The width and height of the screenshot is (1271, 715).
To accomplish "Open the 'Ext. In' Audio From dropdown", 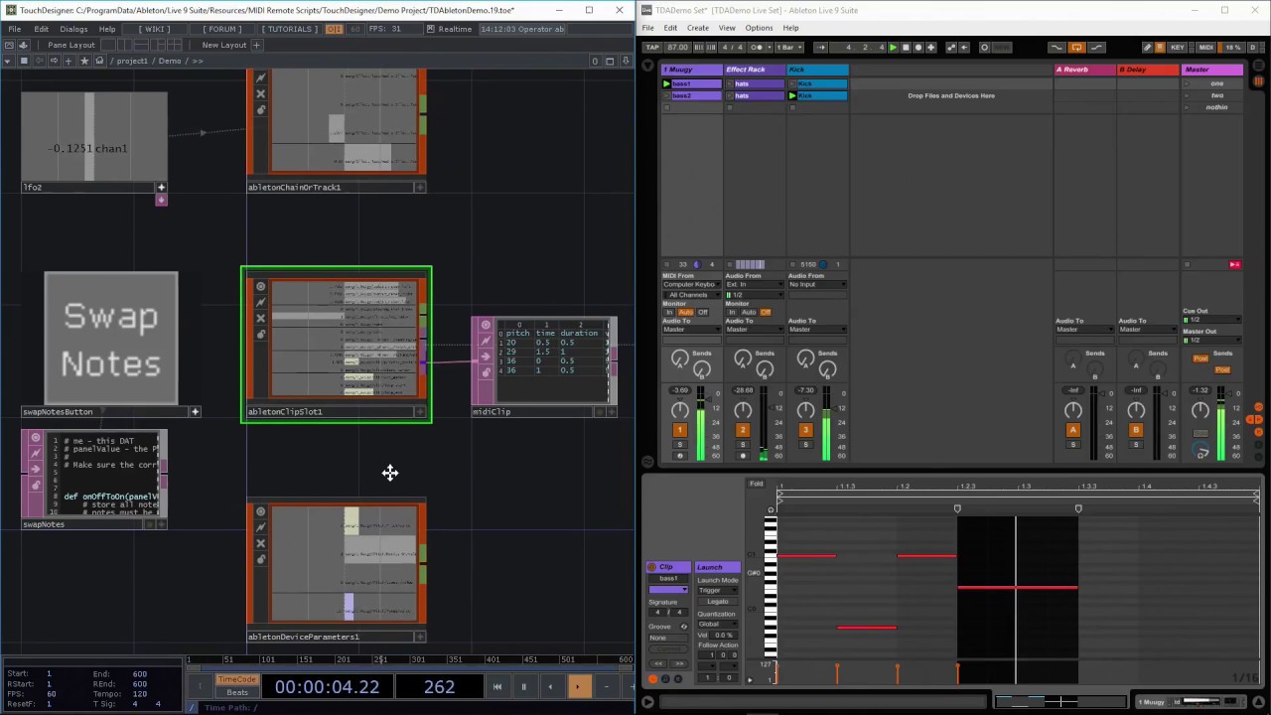I will click(x=755, y=285).
